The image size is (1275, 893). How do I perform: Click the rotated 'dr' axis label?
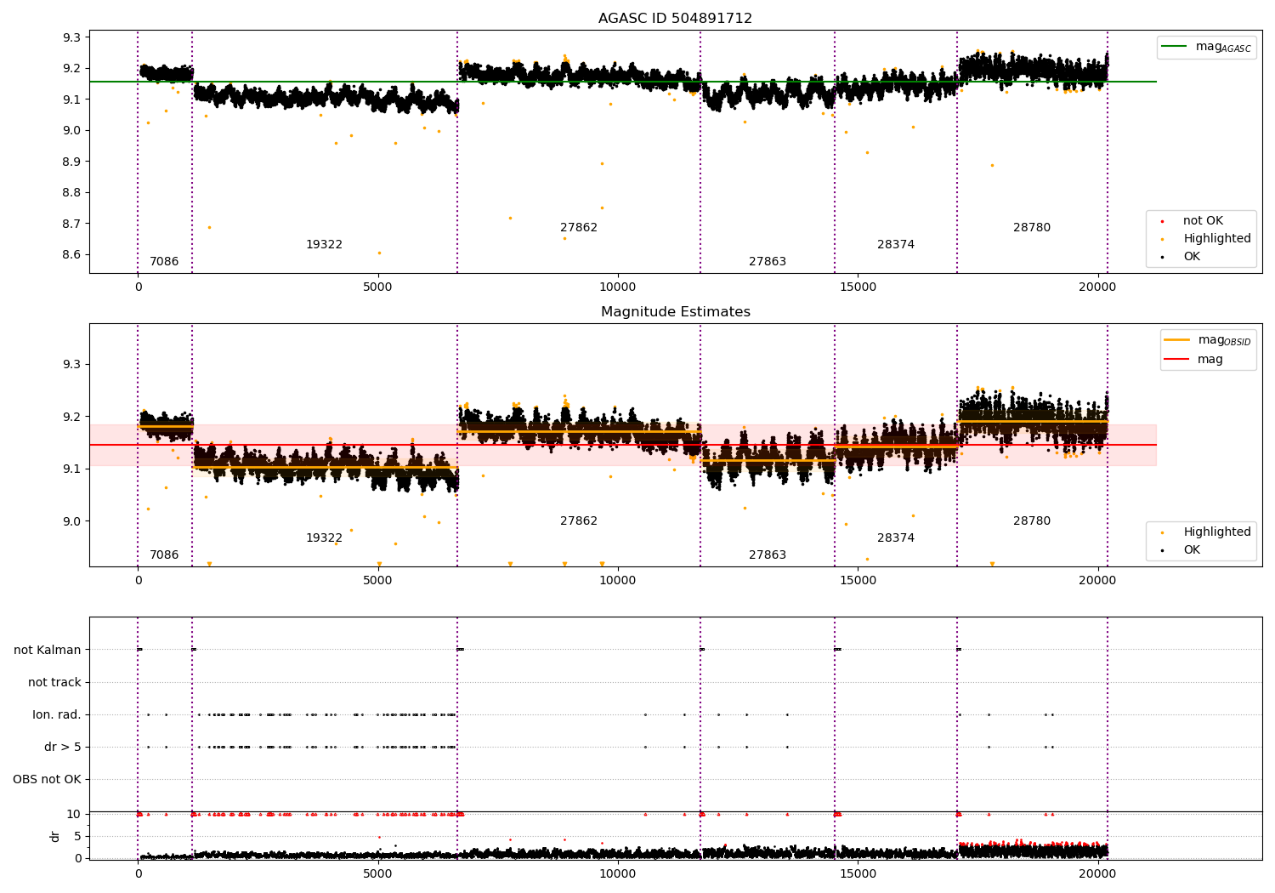coord(55,837)
